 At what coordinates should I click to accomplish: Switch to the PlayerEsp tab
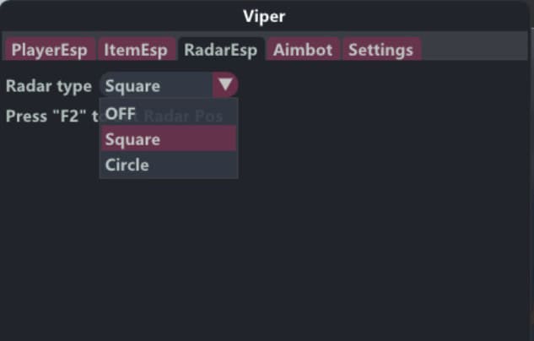49,50
